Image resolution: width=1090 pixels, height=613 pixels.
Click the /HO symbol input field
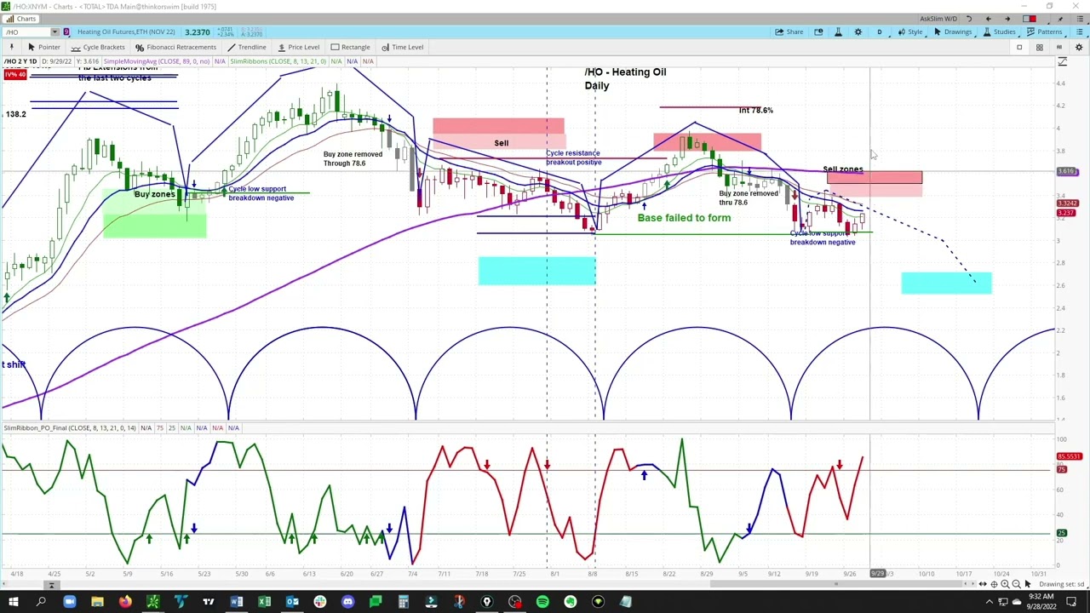[x=27, y=32]
